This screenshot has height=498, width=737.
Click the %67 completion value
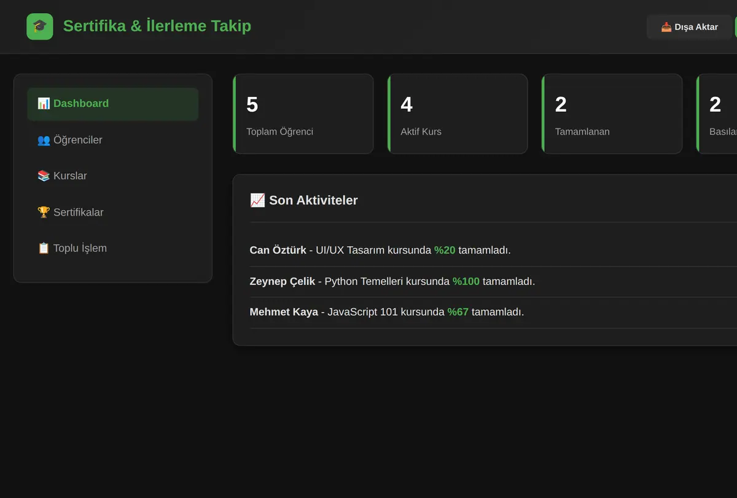coord(458,312)
